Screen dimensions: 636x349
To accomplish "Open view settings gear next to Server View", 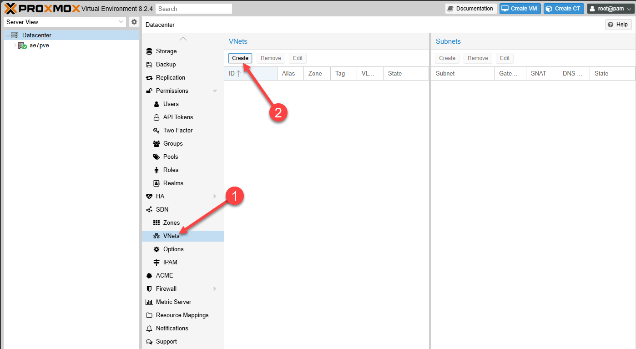I will tap(134, 22).
